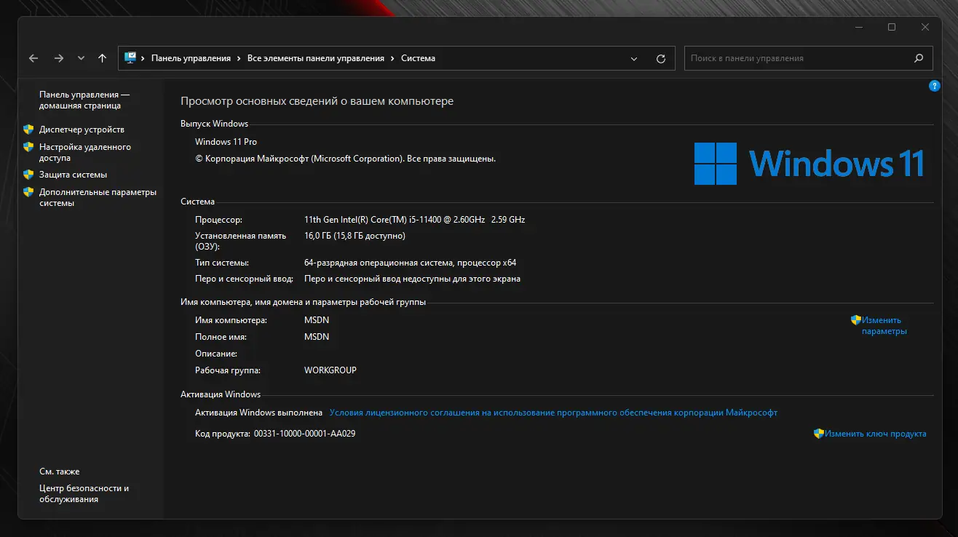
Task: Click the 64-разрядная операционная система text
Action: (x=410, y=263)
